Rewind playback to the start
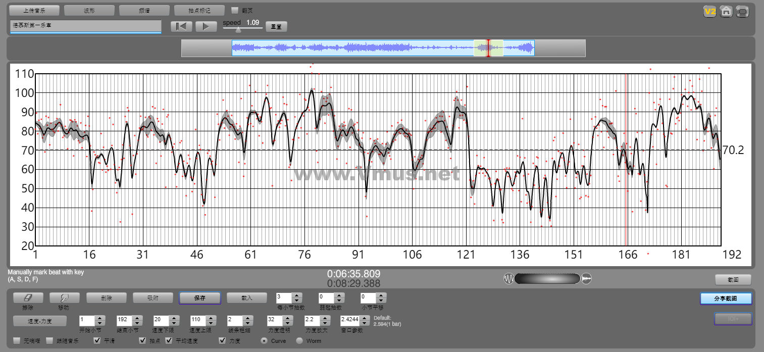Screen dimensions: 764x352 181,26
